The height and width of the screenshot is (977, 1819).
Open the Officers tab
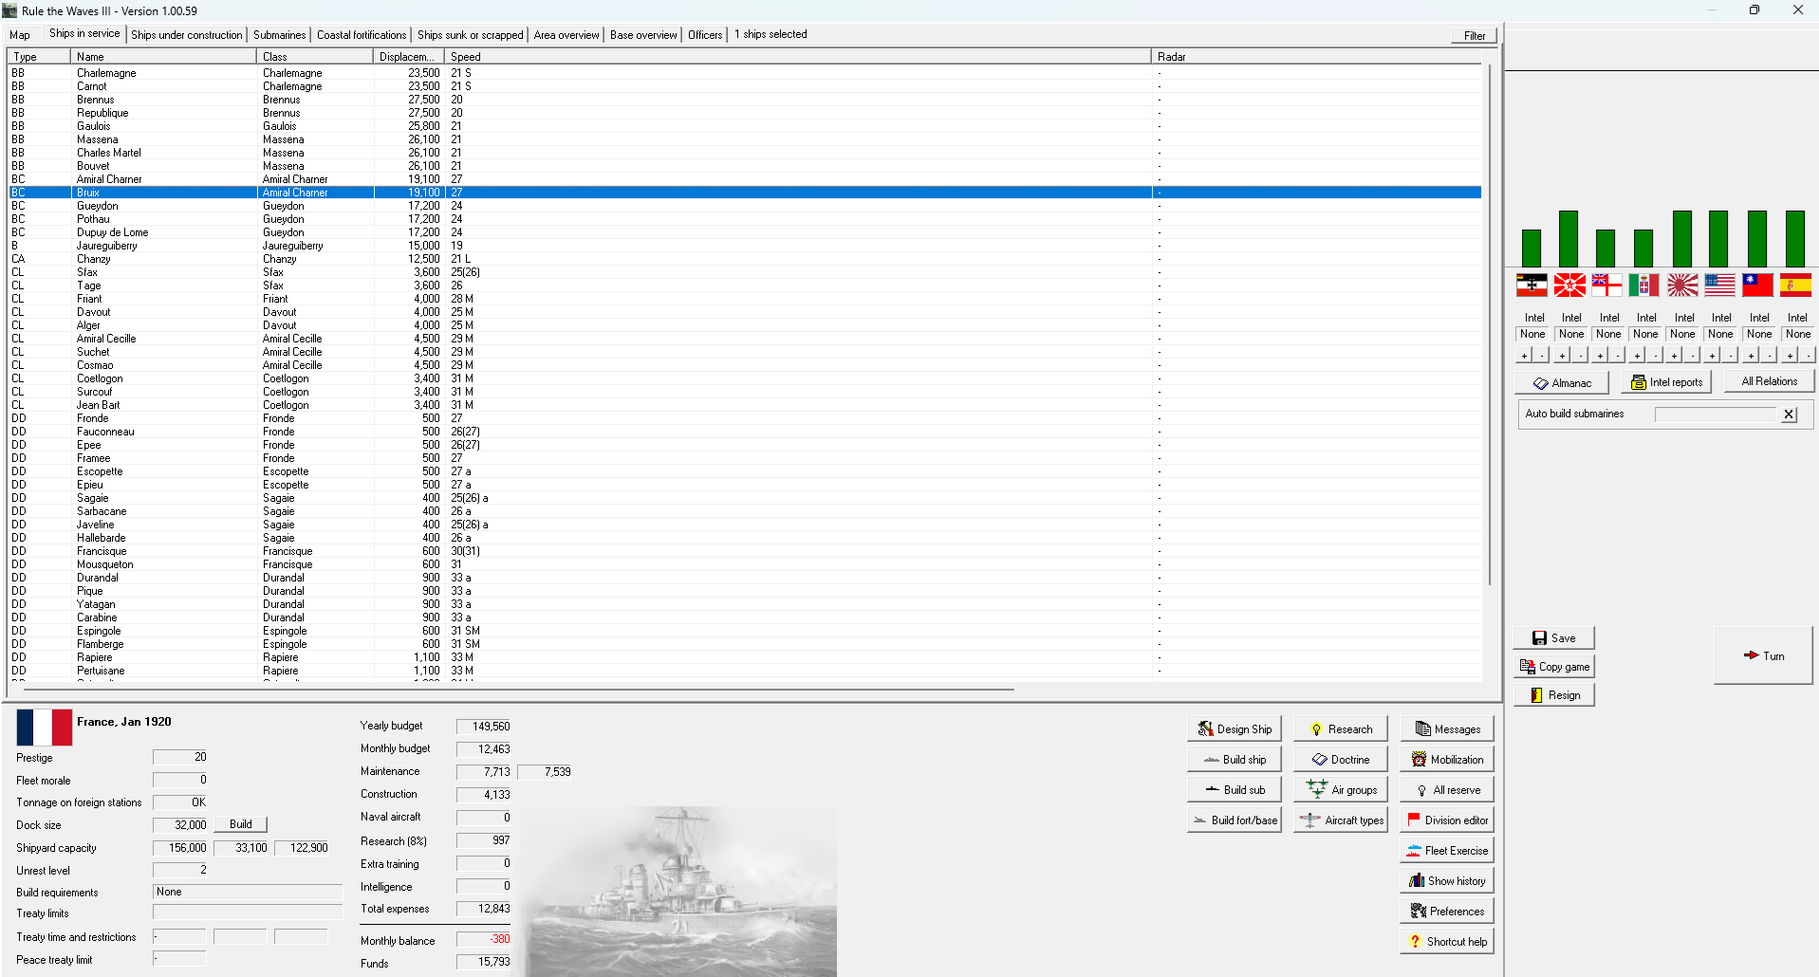point(705,35)
